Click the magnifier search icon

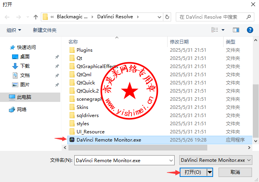tap(248, 17)
